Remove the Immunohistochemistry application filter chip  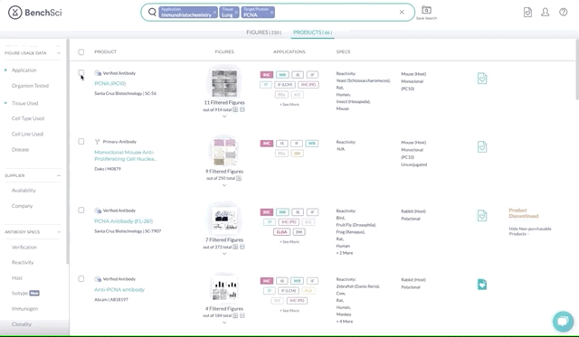pyautogui.click(x=215, y=12)
